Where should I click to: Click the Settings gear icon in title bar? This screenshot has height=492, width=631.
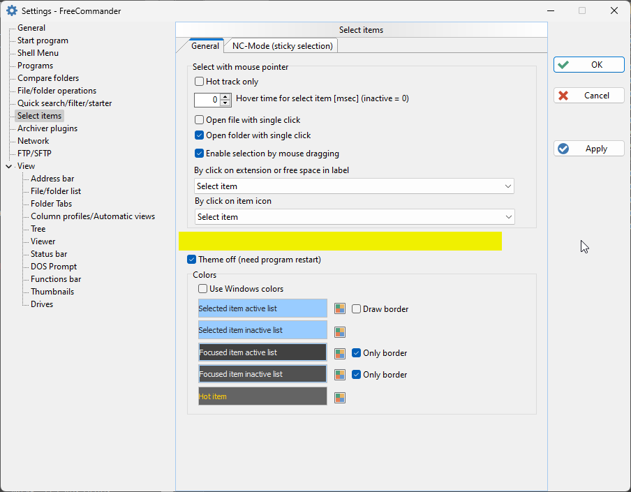12,11
